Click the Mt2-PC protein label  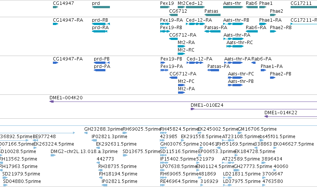coord(186,81)
